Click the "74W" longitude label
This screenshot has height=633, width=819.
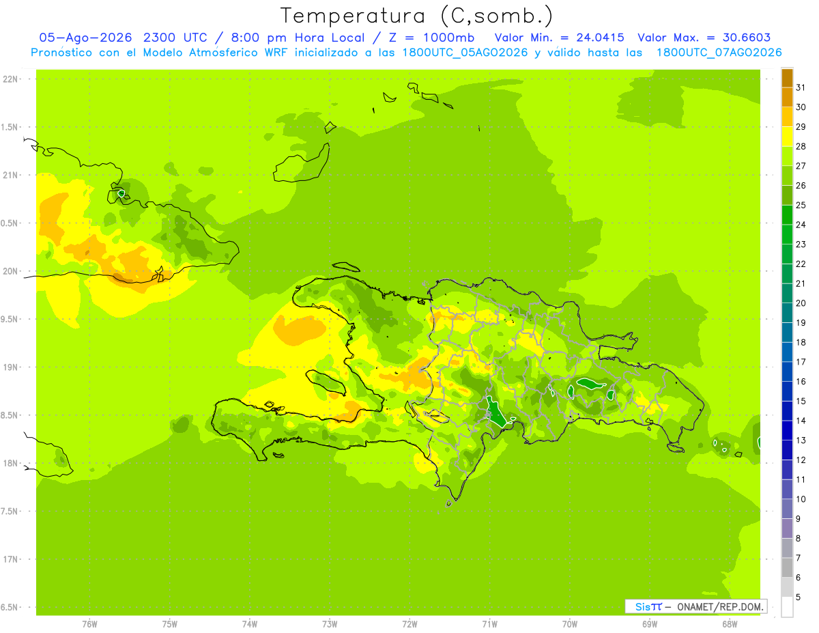point(249,624)
